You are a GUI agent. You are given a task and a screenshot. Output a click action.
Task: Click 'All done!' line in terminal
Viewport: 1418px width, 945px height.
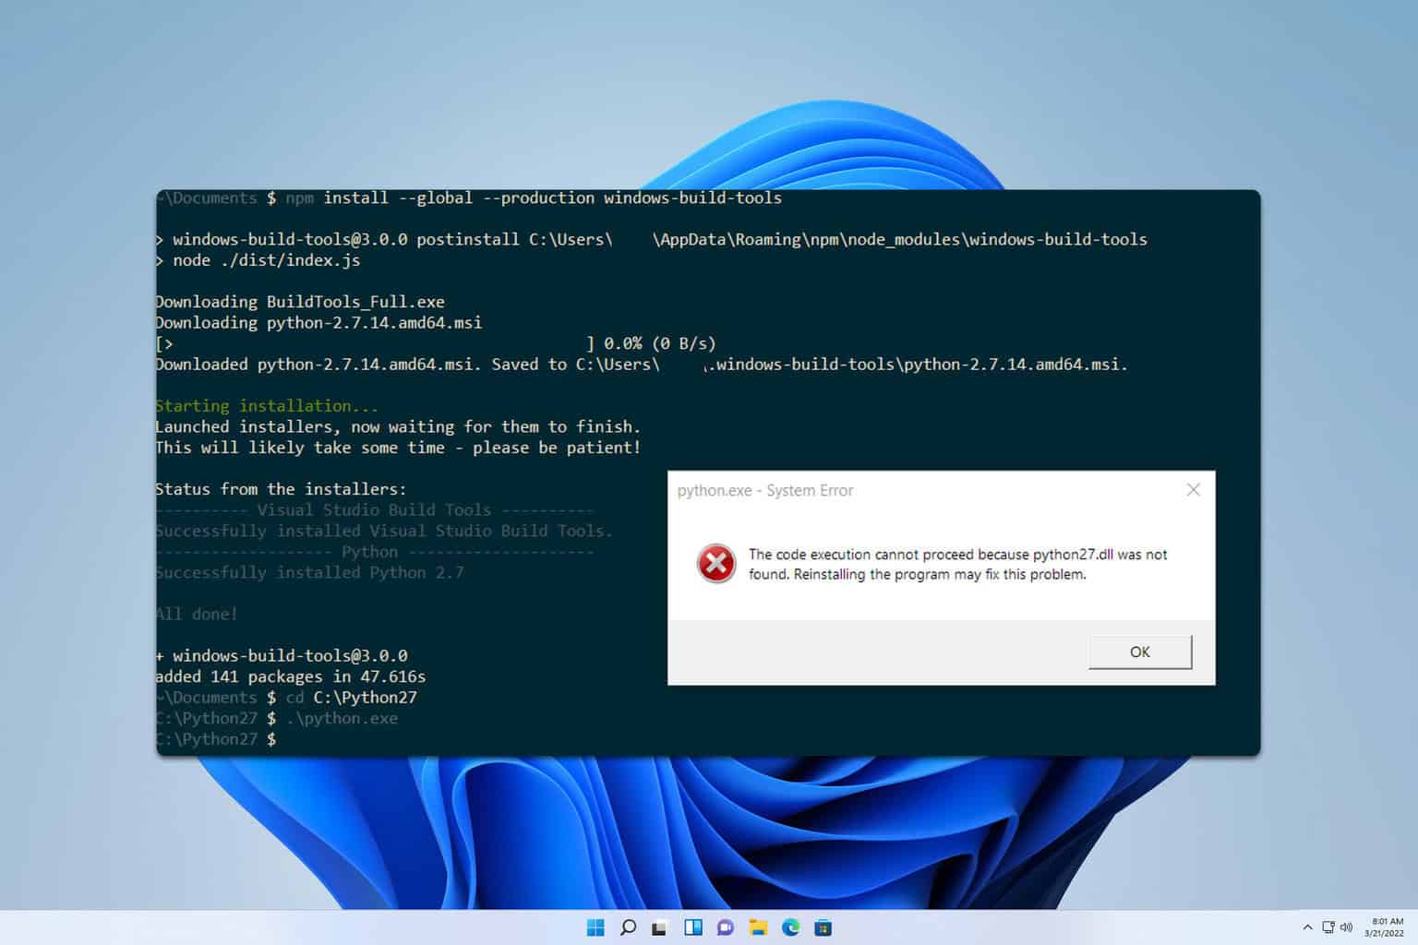tap(197, 614)
